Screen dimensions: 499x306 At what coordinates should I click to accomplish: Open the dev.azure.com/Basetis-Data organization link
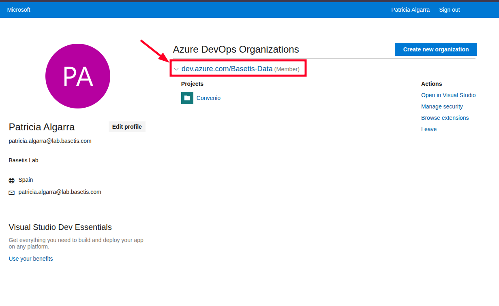coord(227,69)
